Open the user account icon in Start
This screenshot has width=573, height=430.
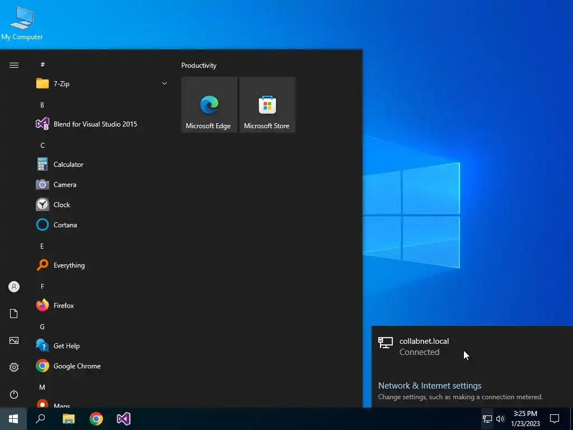[14, 287]
